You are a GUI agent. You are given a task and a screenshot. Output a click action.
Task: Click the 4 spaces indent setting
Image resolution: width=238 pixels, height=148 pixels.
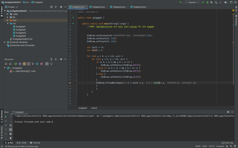click(220, 146)
